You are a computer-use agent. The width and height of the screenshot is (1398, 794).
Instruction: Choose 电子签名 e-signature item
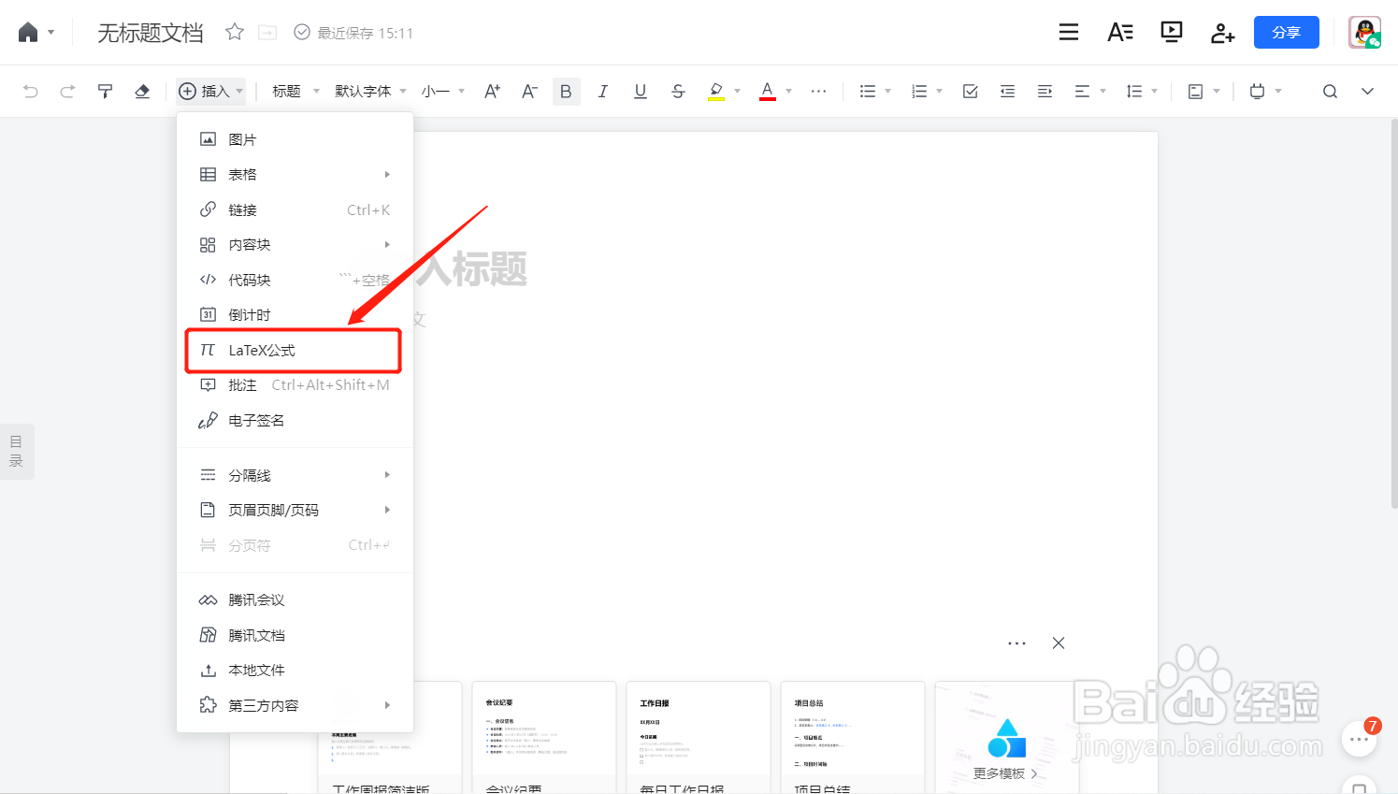click(295, 420)
